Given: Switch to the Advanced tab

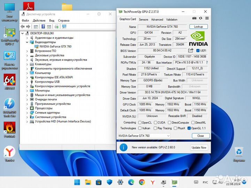Looking at the screenshot, I should (157, 19).
